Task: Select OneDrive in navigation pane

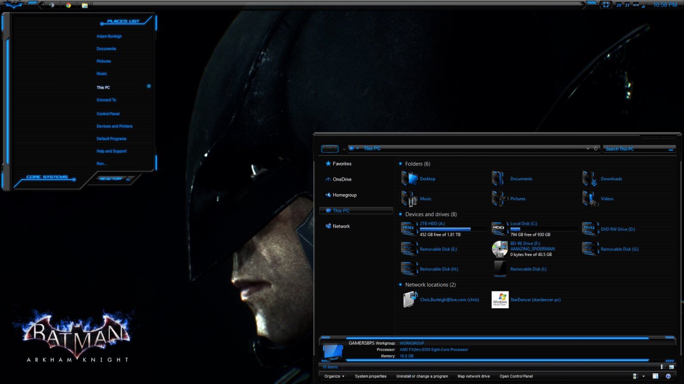Action: click(x=338, y=179)
